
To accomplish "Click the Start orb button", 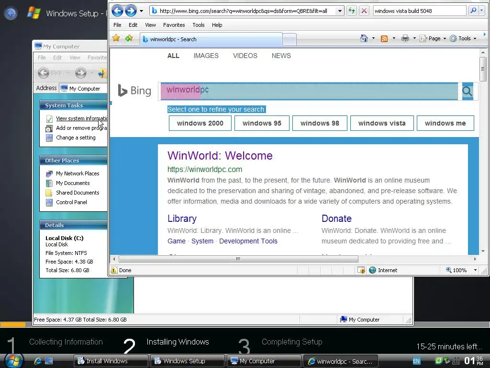I will tap(13, 361).
